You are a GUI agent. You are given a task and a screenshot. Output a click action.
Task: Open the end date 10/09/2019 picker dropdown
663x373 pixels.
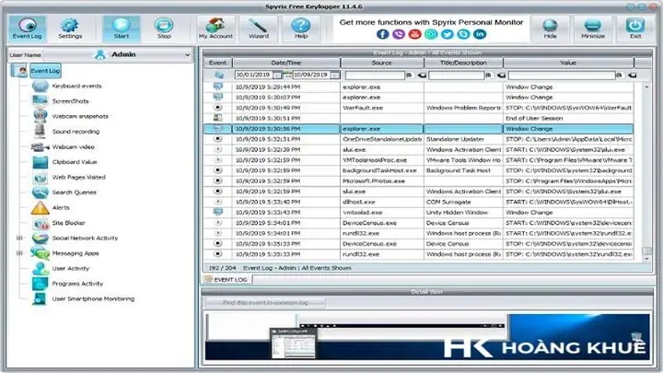point(334,75)
